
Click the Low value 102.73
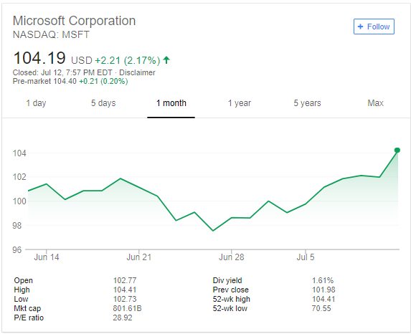(x=125, y=299)
